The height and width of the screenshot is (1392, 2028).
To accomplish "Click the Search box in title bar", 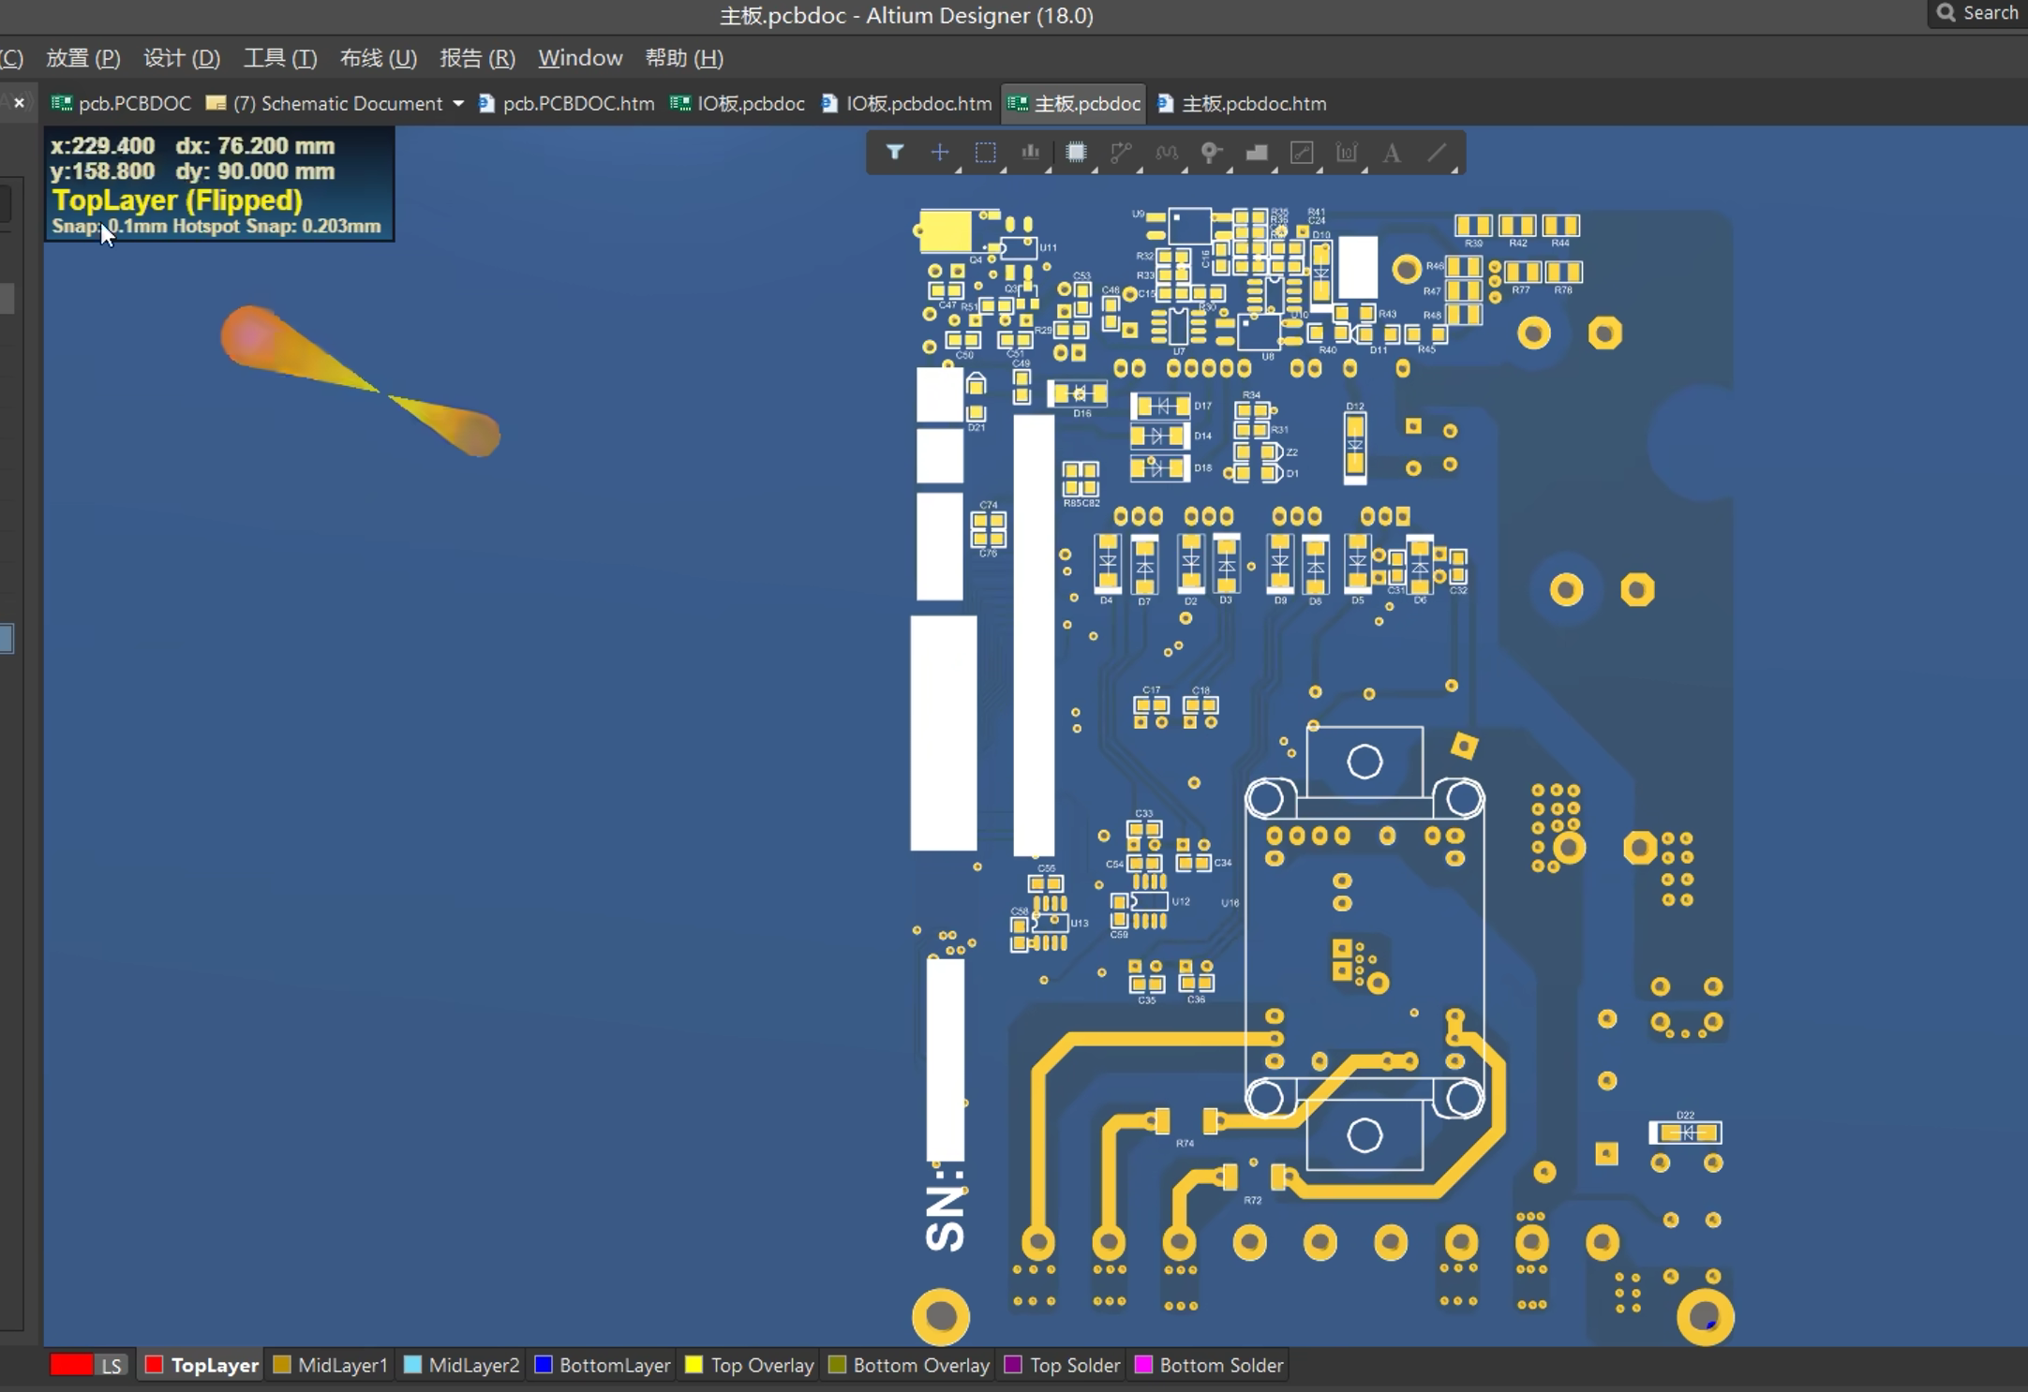I will [x=1978, y=13].
